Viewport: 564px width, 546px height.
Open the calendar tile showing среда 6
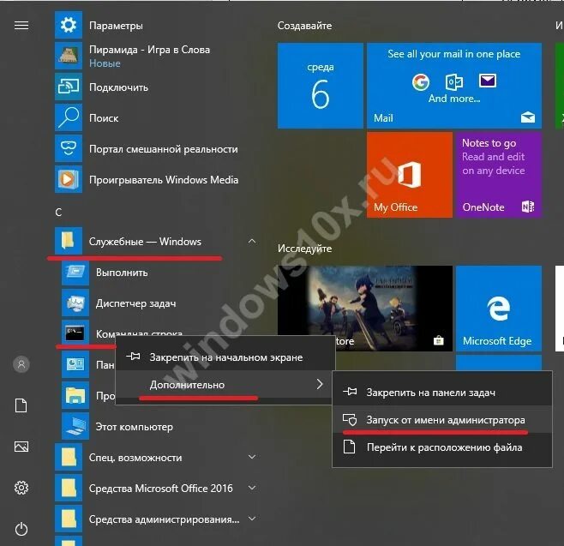(320, 86)
